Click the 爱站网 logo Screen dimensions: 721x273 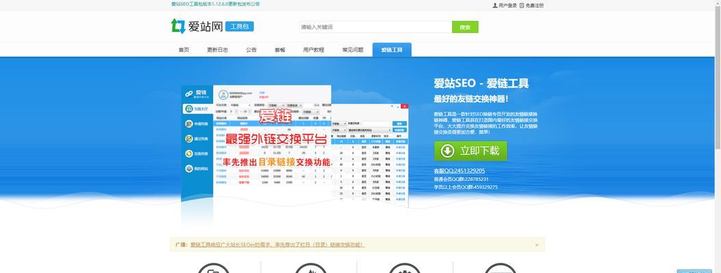coord(196,27)
